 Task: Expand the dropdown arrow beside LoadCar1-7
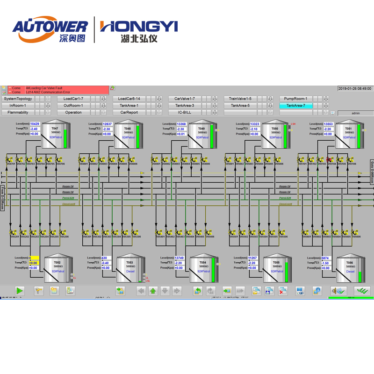(103, 99)
